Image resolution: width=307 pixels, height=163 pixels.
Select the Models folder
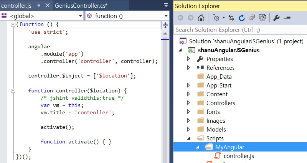216,130
